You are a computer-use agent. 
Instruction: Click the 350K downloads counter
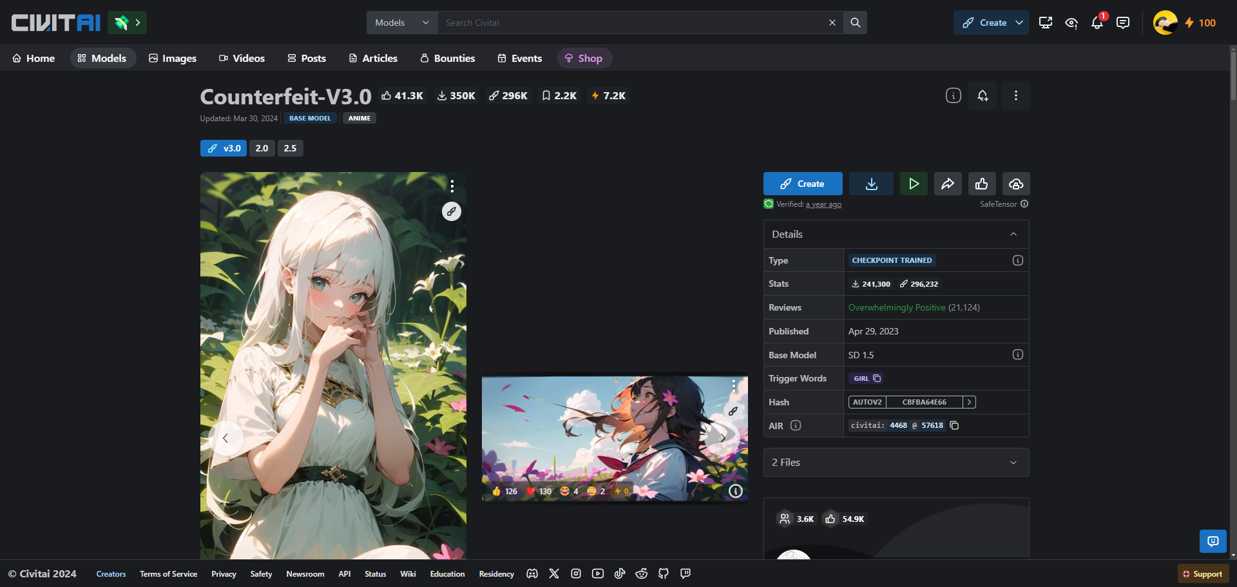(456, 95)
